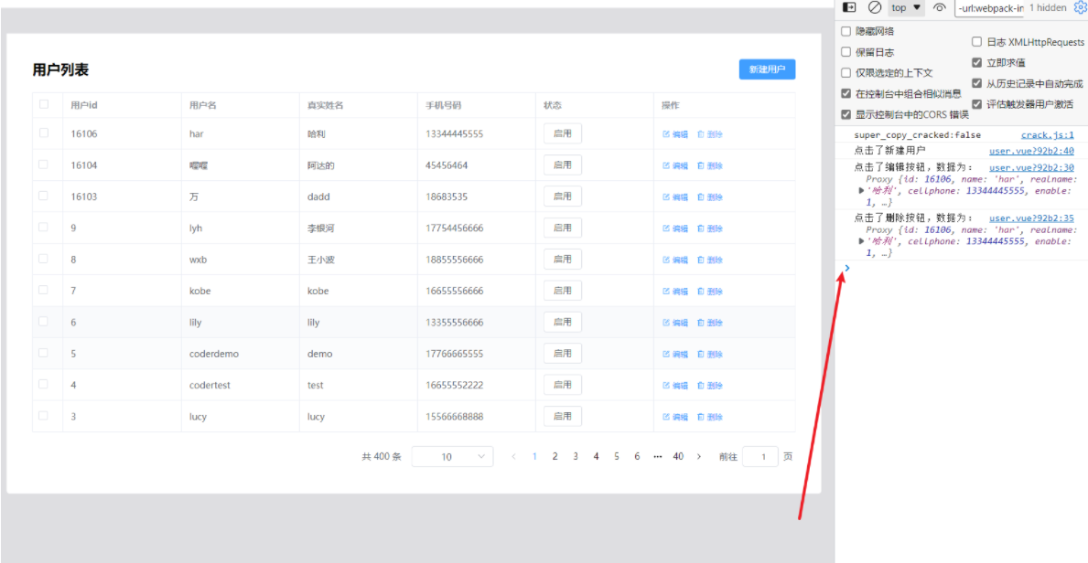Click the eye icon for live expressions
Screen dimensions: 1088x563
pos(940,7)
